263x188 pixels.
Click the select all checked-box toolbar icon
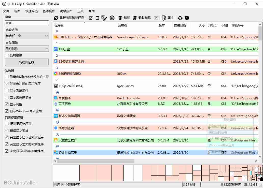[x=91, y=18]
